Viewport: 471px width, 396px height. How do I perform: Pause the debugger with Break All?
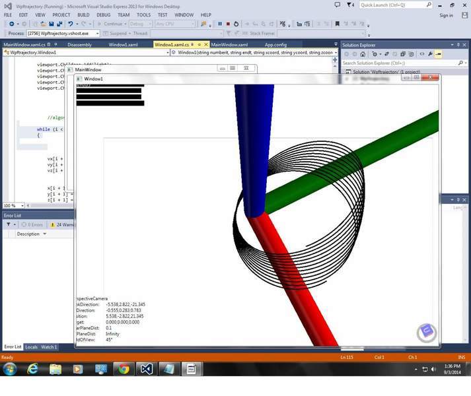click(x=220, y=24)
